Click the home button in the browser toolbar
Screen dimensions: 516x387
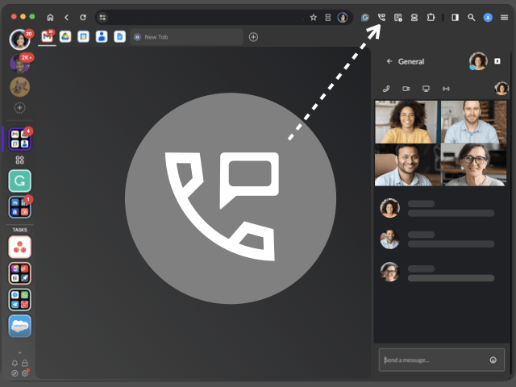click(x=50, y=18)
